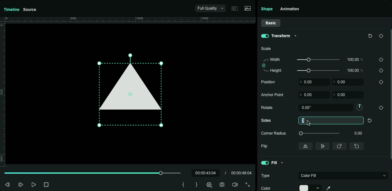Click the Anchor Point Y field
392x191 pixels.
(348, 95)
